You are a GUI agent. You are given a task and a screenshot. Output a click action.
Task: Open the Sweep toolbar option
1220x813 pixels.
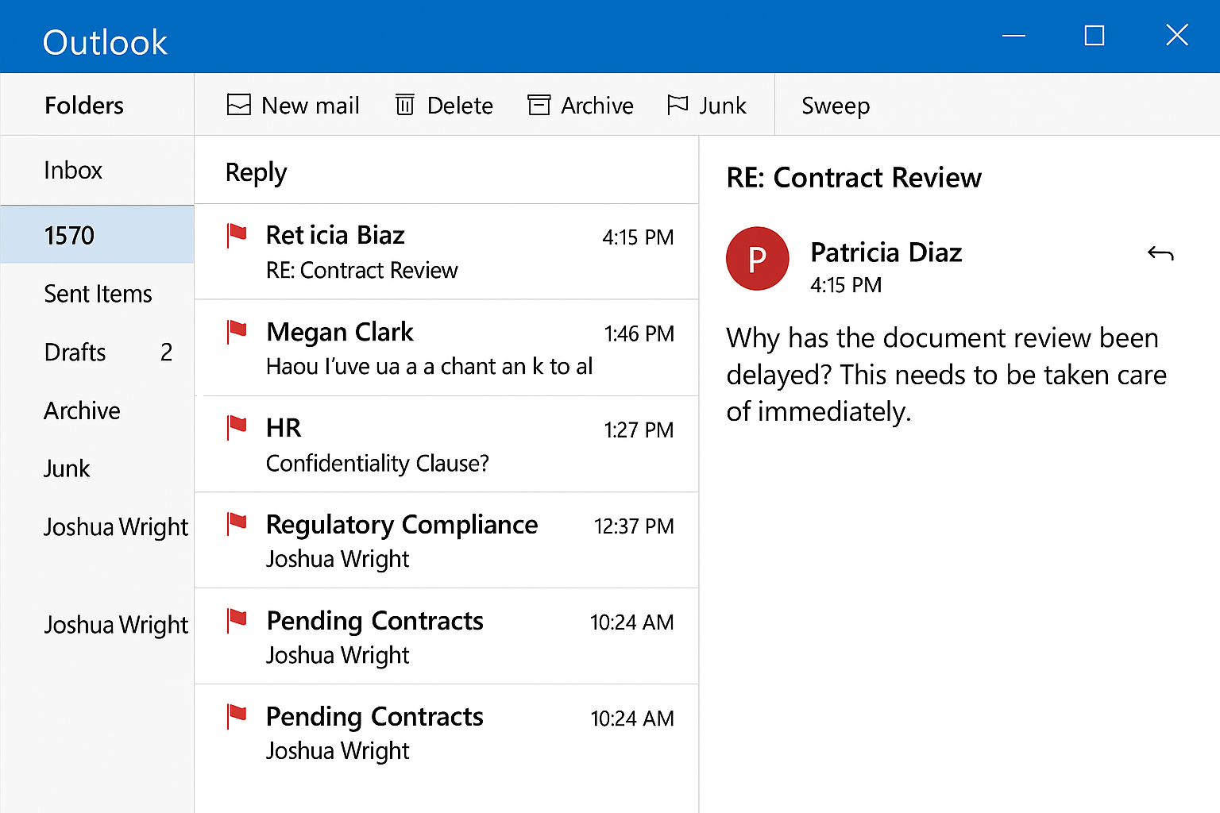[x=835, y=106]
